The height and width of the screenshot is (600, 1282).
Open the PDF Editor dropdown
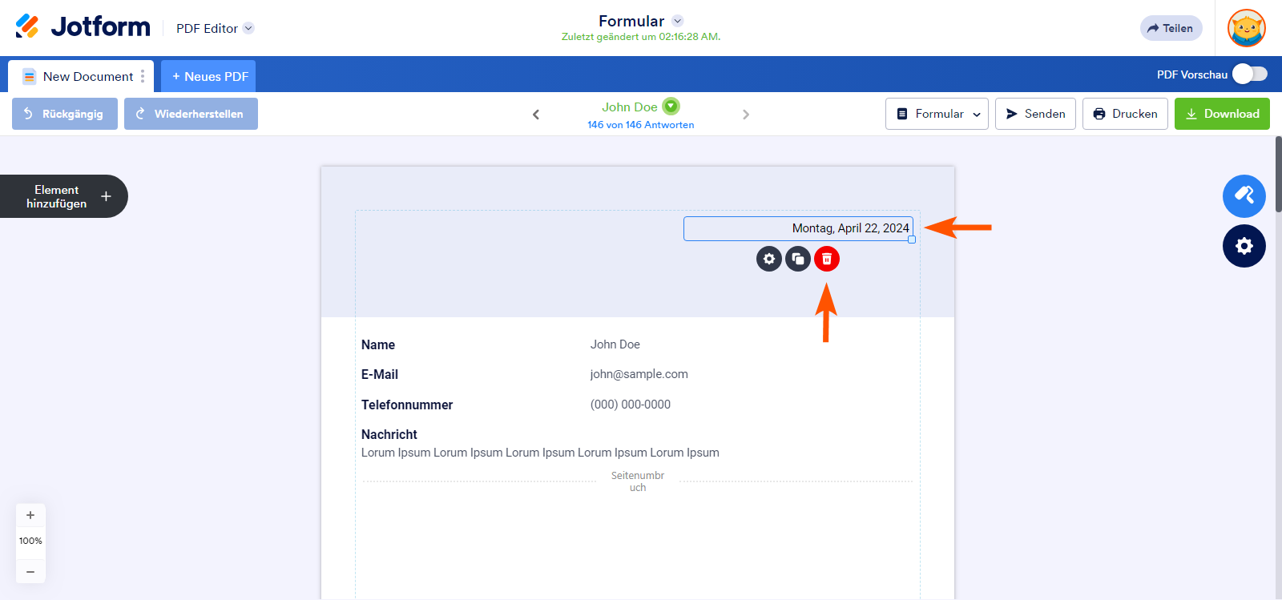[x=215, y=28]
